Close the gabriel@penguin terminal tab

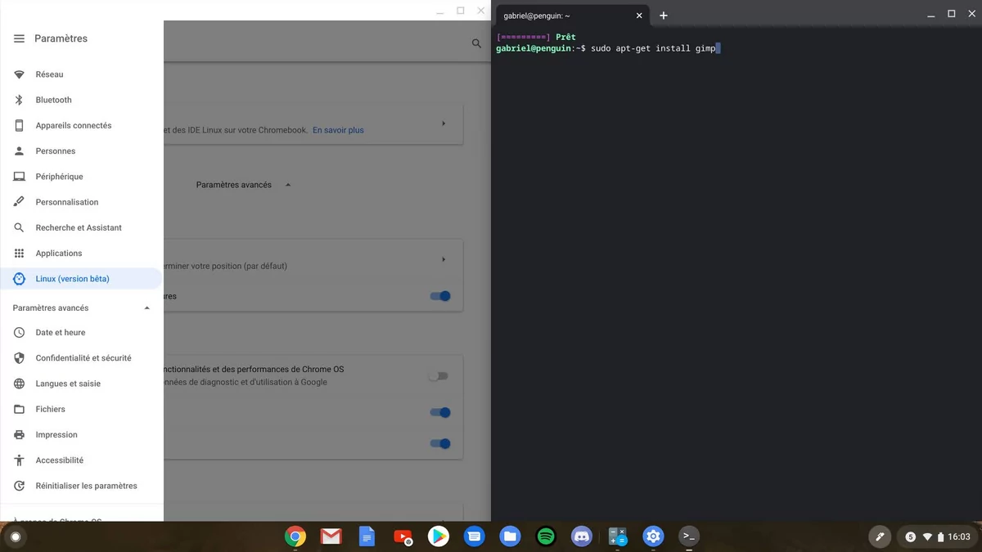click(x=639, y=16)
